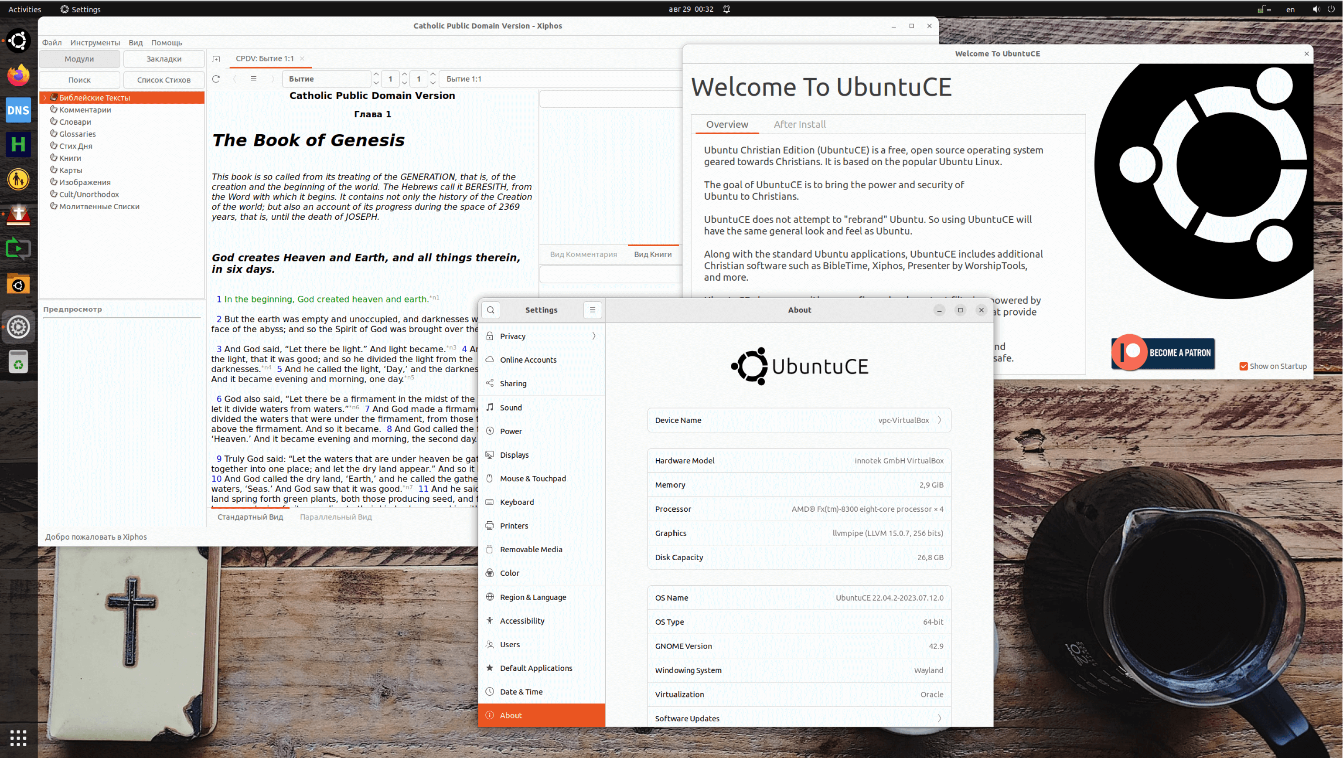Click verse number 9 link

pos(219,459)
